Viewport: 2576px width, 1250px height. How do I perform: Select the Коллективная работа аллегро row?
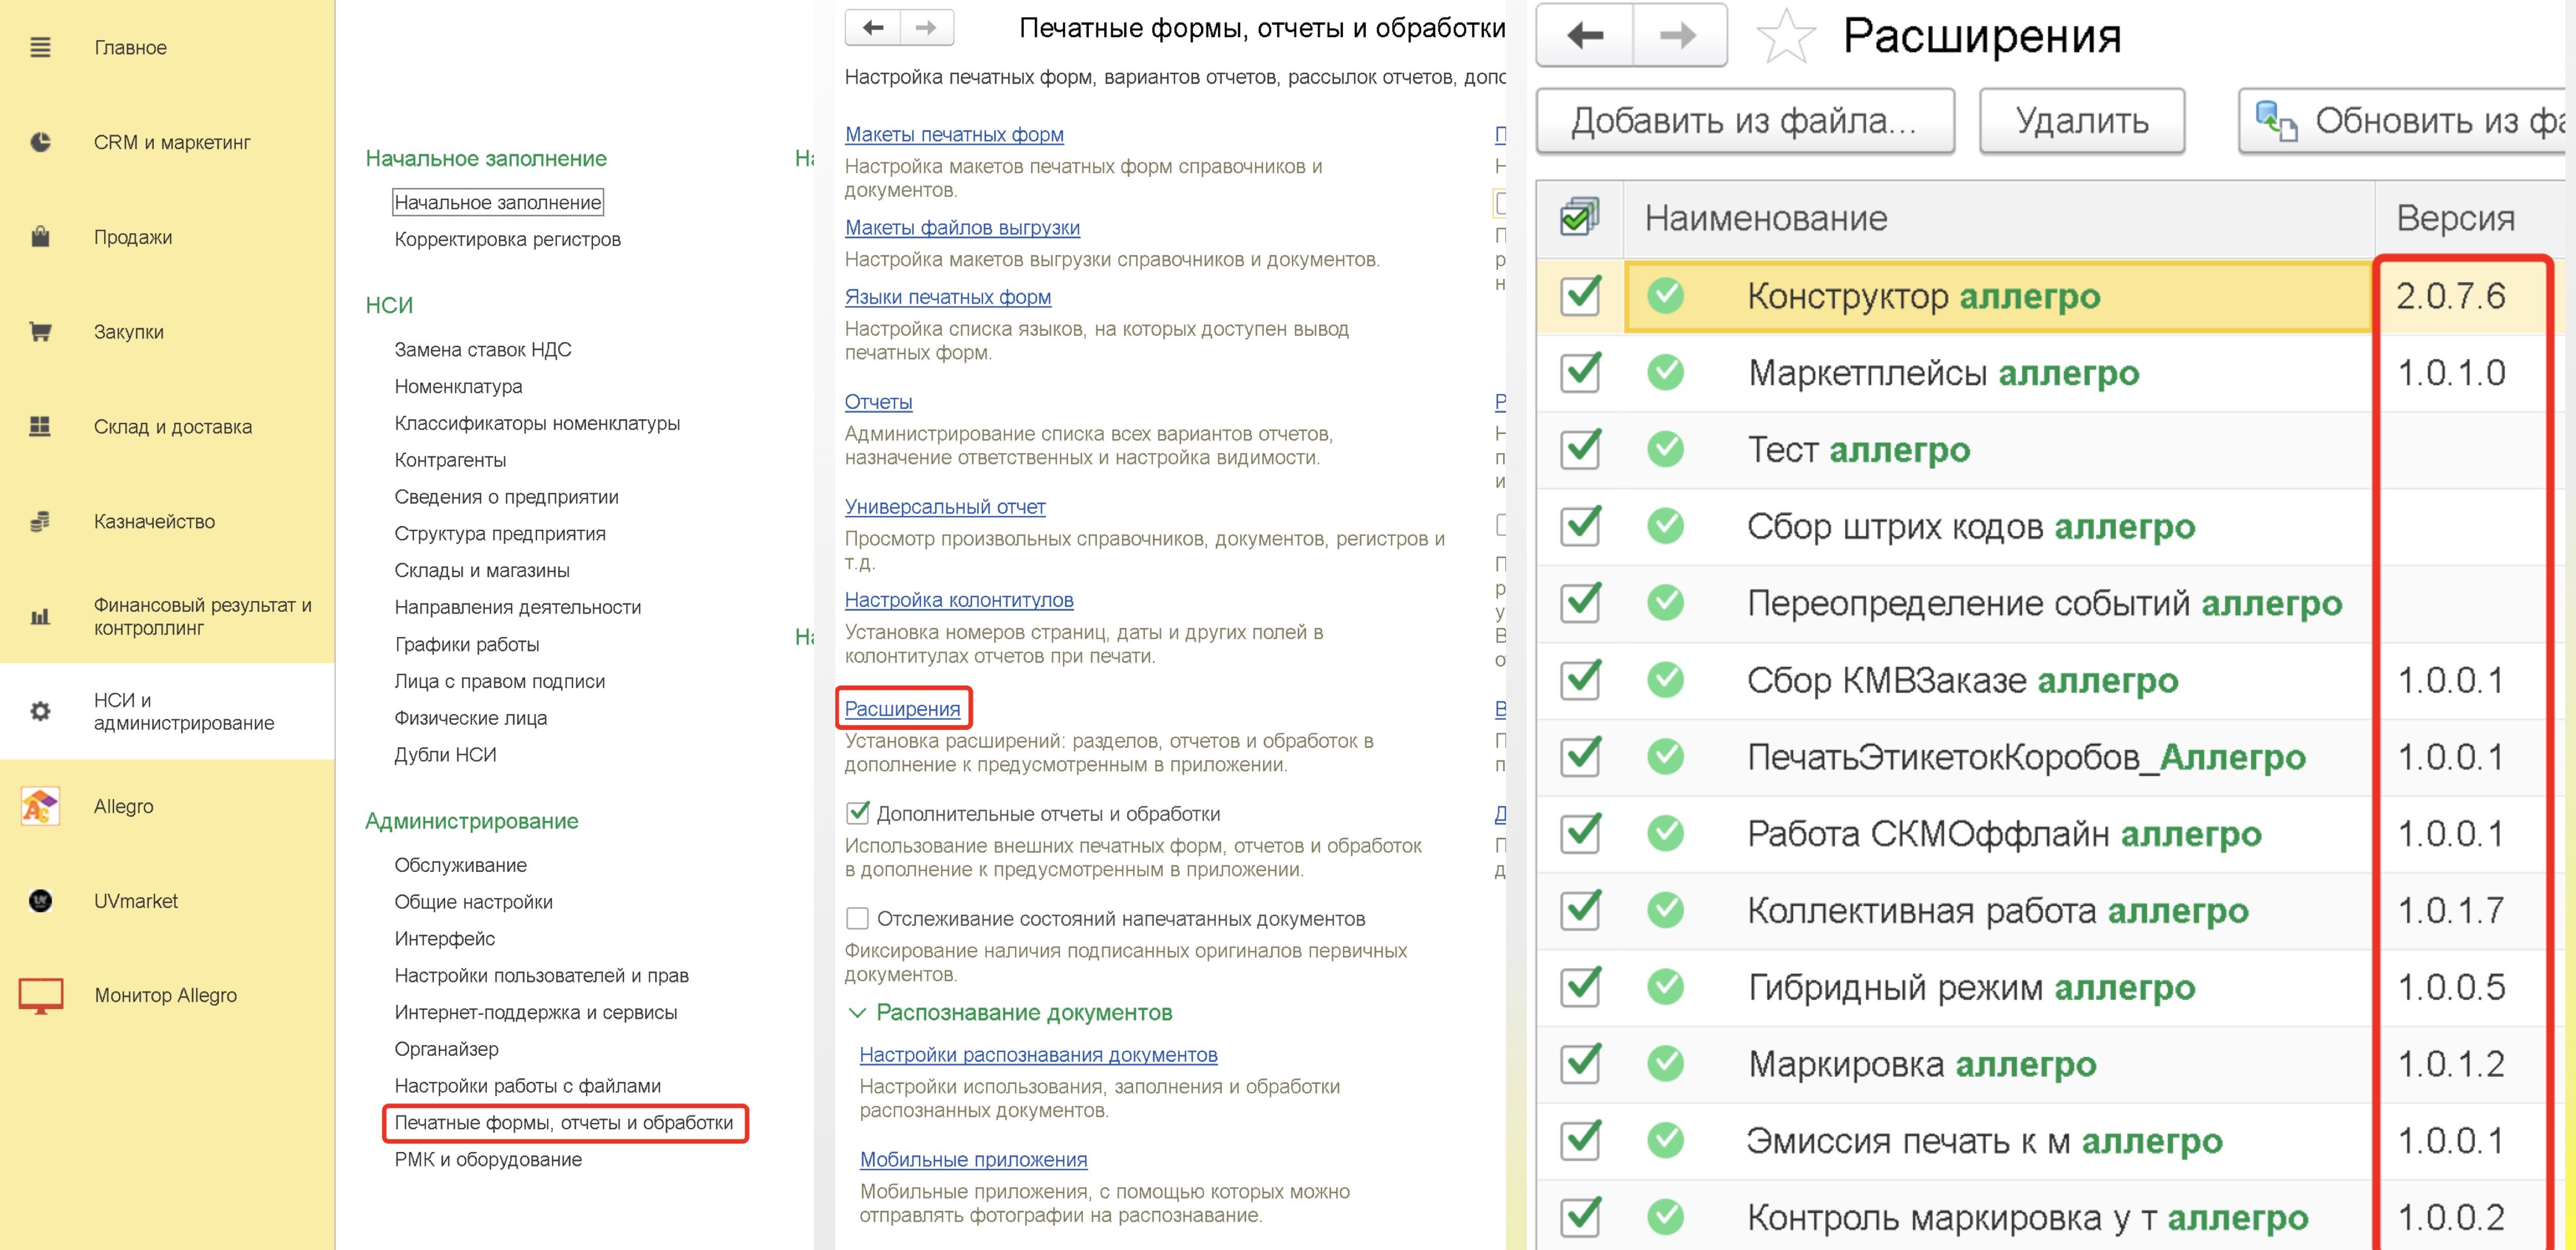coord(2050,910)
